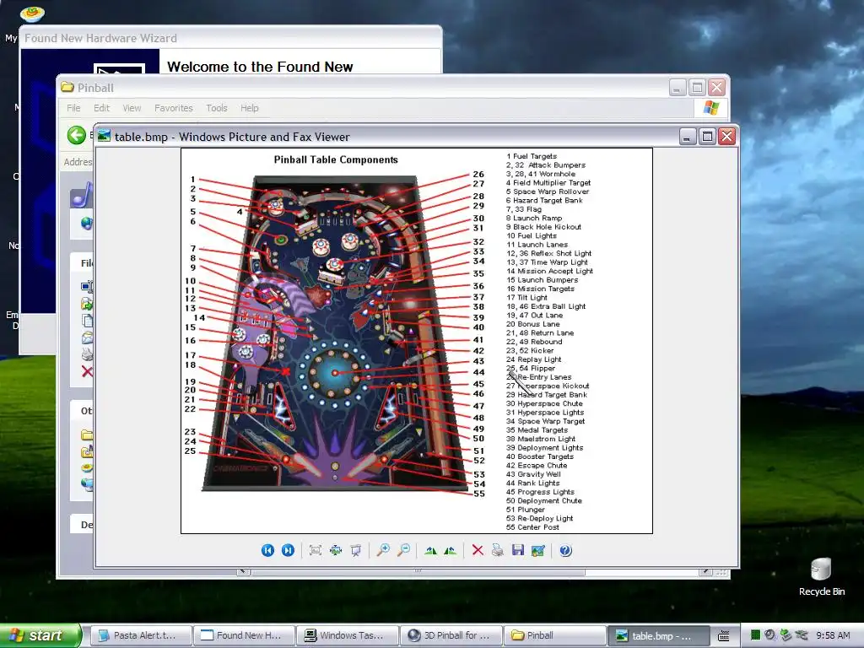Switch to Found New Hardware taskbar button
The width and height of the screenshot is (864, 648).
tap(244, 635)
